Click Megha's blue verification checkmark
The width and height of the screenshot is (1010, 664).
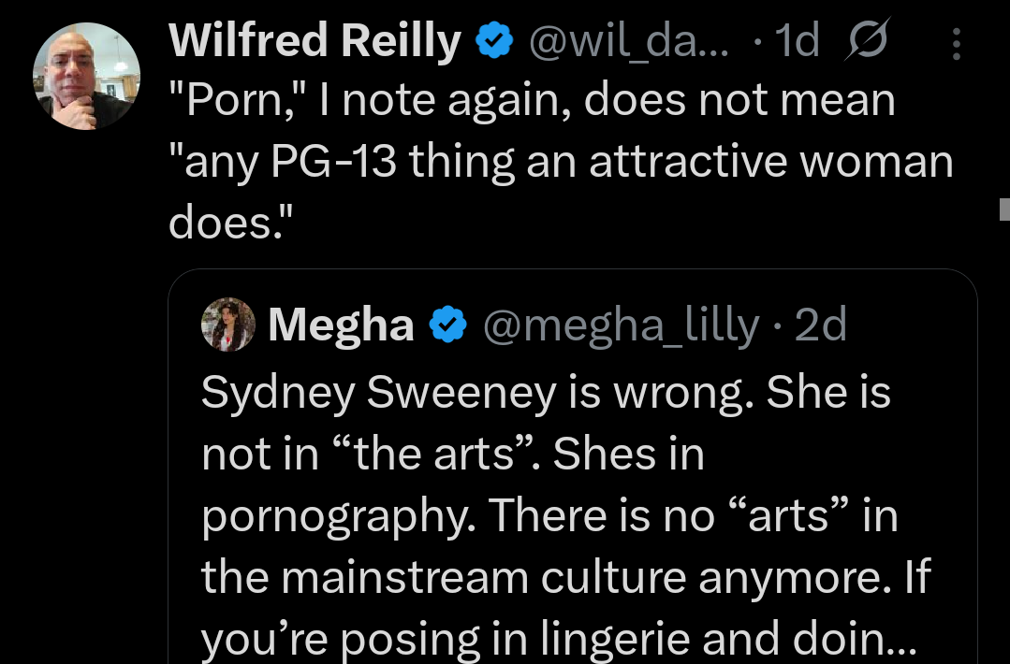448,325
